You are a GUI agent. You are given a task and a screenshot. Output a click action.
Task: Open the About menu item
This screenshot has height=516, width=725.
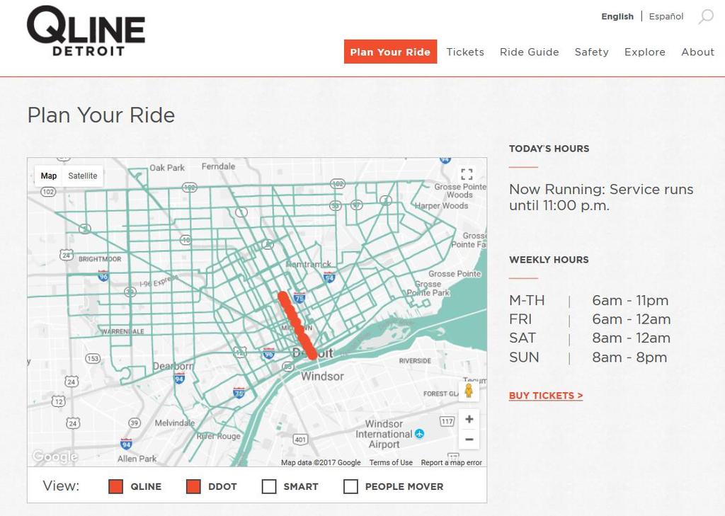(x=697, y=52)
